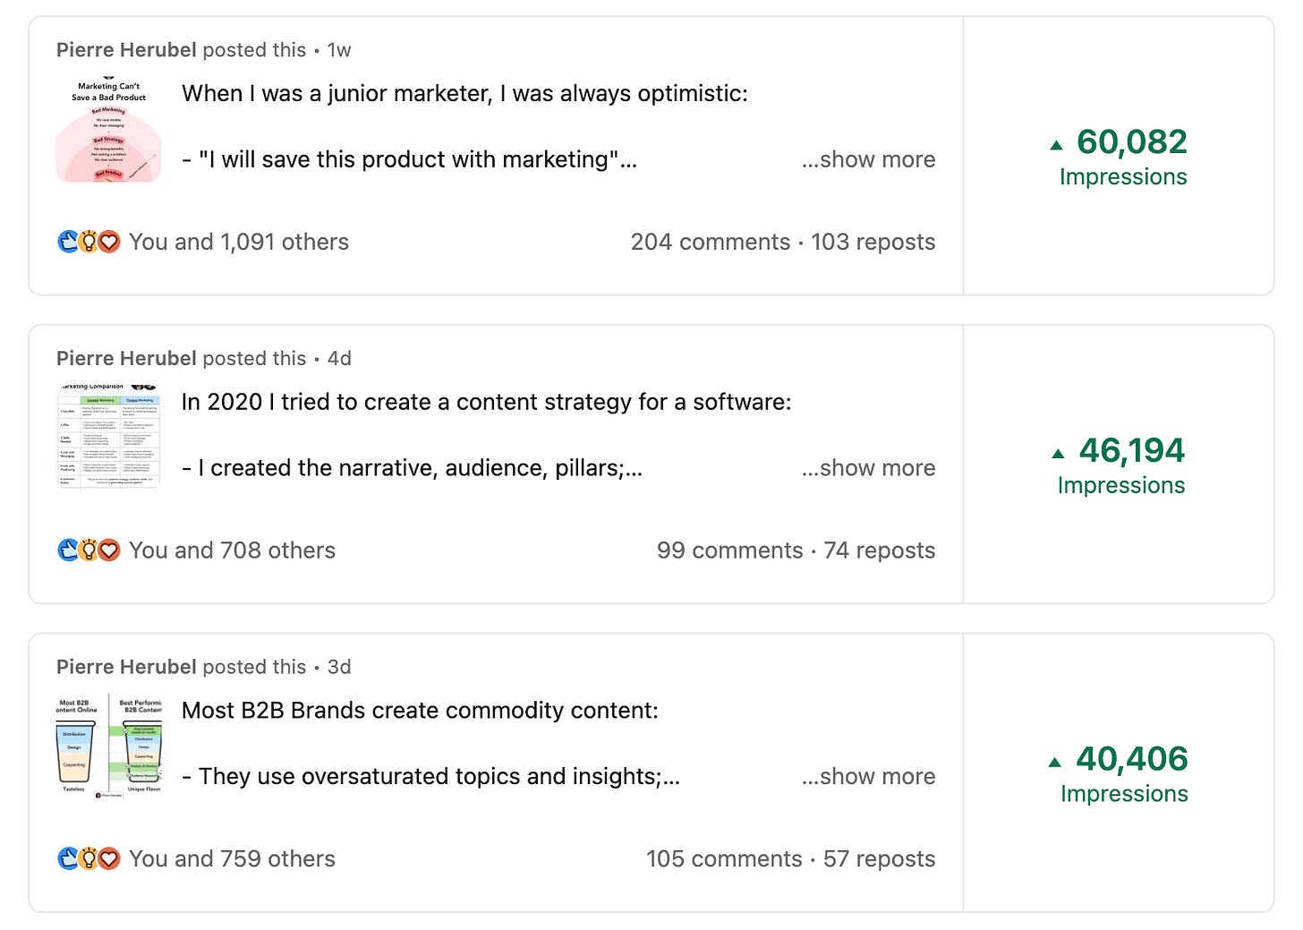
Task: Expand the content strategy post with show more
Action: click(x=868, y=467)
